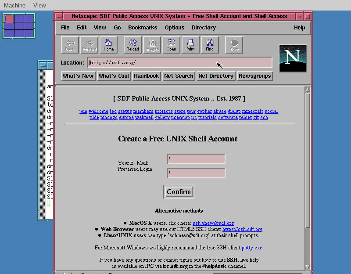351x274 pixels.
Task: Follow the tour link
Action: [191, 111]
